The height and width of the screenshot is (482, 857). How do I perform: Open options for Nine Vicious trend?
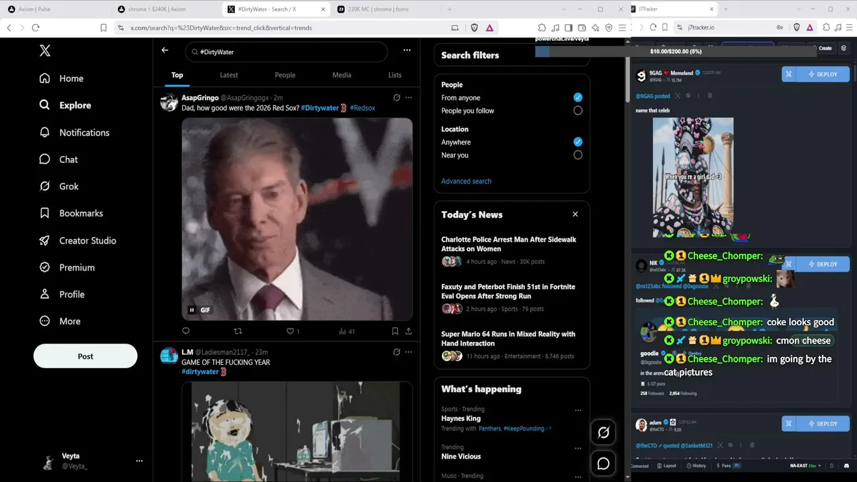pos(578,448)
